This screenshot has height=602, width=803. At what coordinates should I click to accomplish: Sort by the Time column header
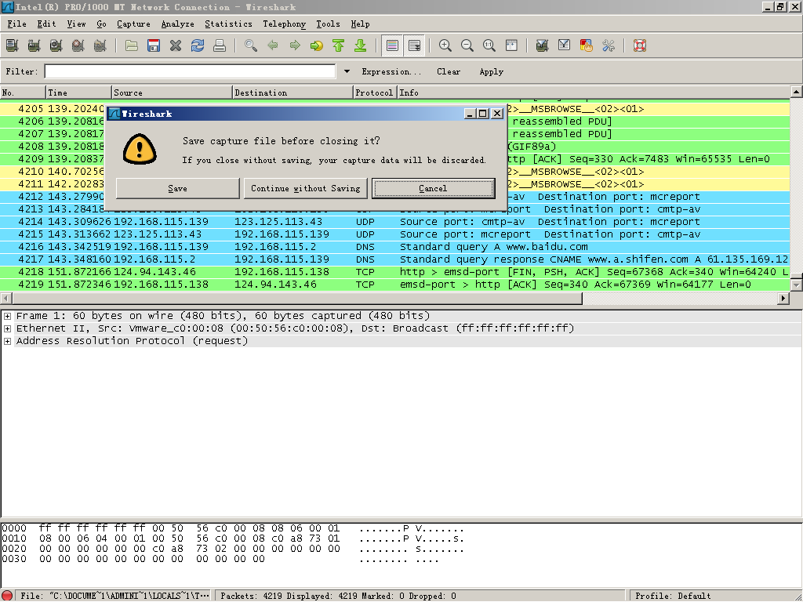[78, 92]
